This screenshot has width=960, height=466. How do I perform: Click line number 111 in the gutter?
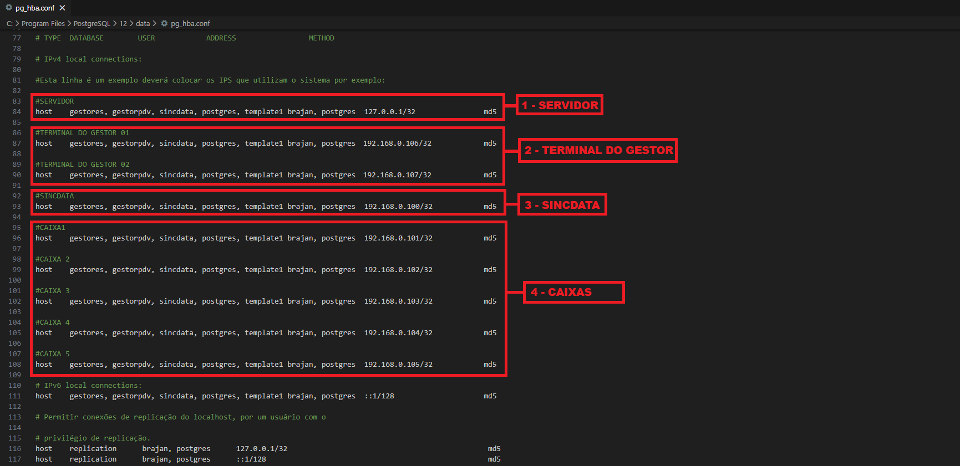(15, 396)
